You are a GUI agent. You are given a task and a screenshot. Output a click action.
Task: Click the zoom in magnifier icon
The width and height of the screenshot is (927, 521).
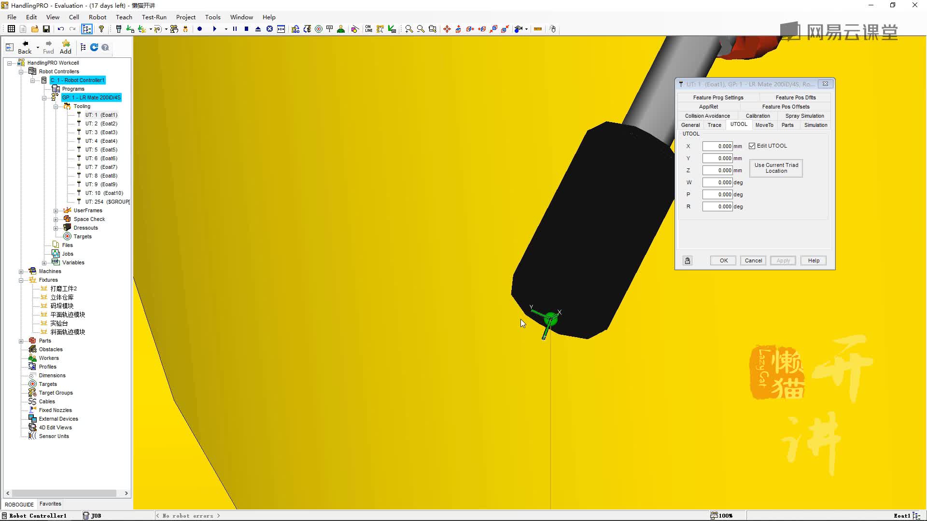coord(409,29)
